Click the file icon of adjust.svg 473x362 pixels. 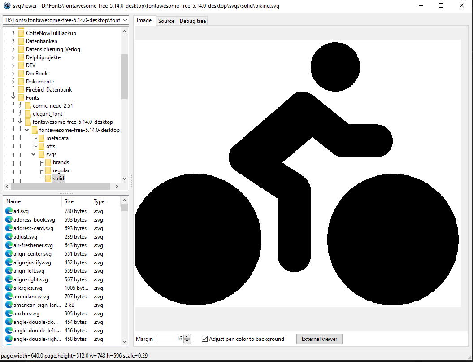pos(9,237)
